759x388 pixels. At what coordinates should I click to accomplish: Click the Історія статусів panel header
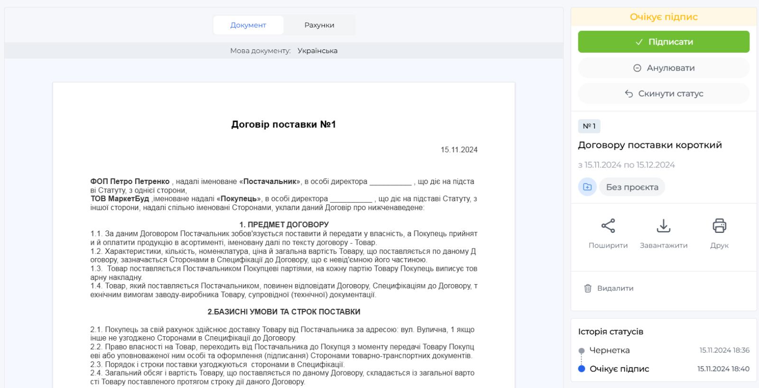[x=611, y=332]
